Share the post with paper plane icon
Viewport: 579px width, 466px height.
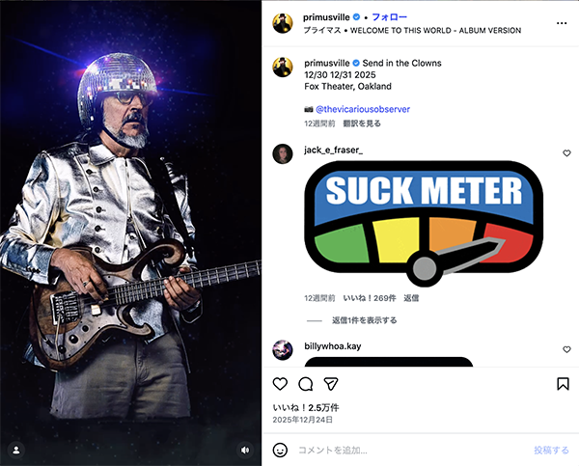click(331, 384)
